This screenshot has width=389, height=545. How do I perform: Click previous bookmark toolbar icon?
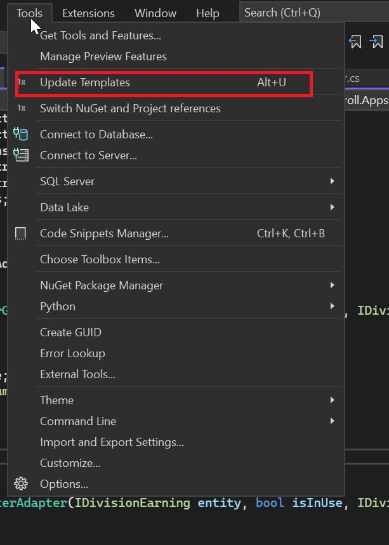point(355,42)
